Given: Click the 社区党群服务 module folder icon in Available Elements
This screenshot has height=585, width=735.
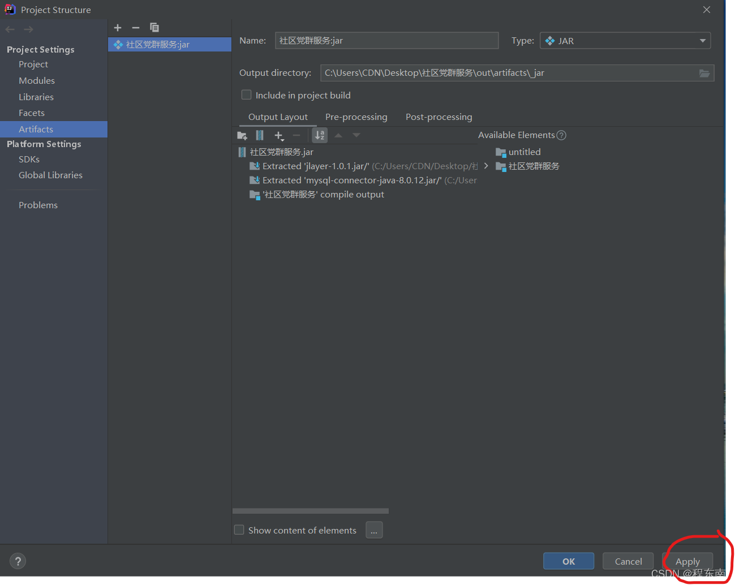Looking at the screenshot, I should coord(501,166).
